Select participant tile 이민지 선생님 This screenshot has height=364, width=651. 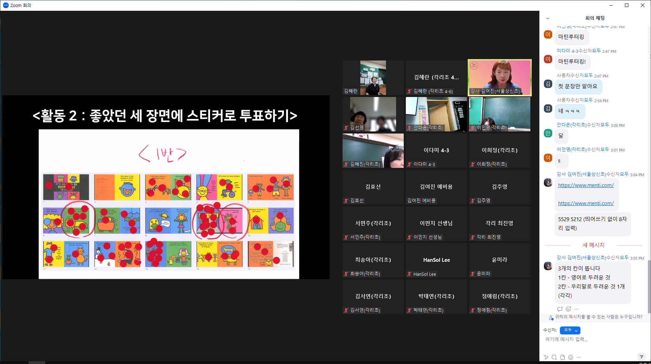coord(436,224)
